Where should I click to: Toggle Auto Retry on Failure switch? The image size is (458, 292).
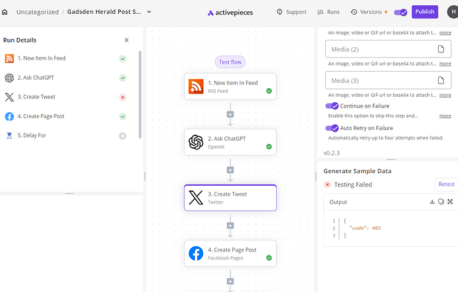[332, 128]
